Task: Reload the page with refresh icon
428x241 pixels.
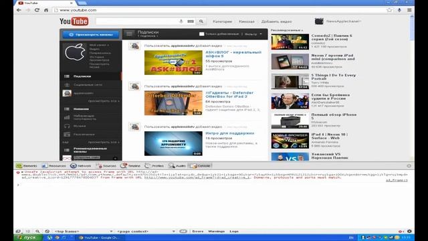Action: [37, 10]
